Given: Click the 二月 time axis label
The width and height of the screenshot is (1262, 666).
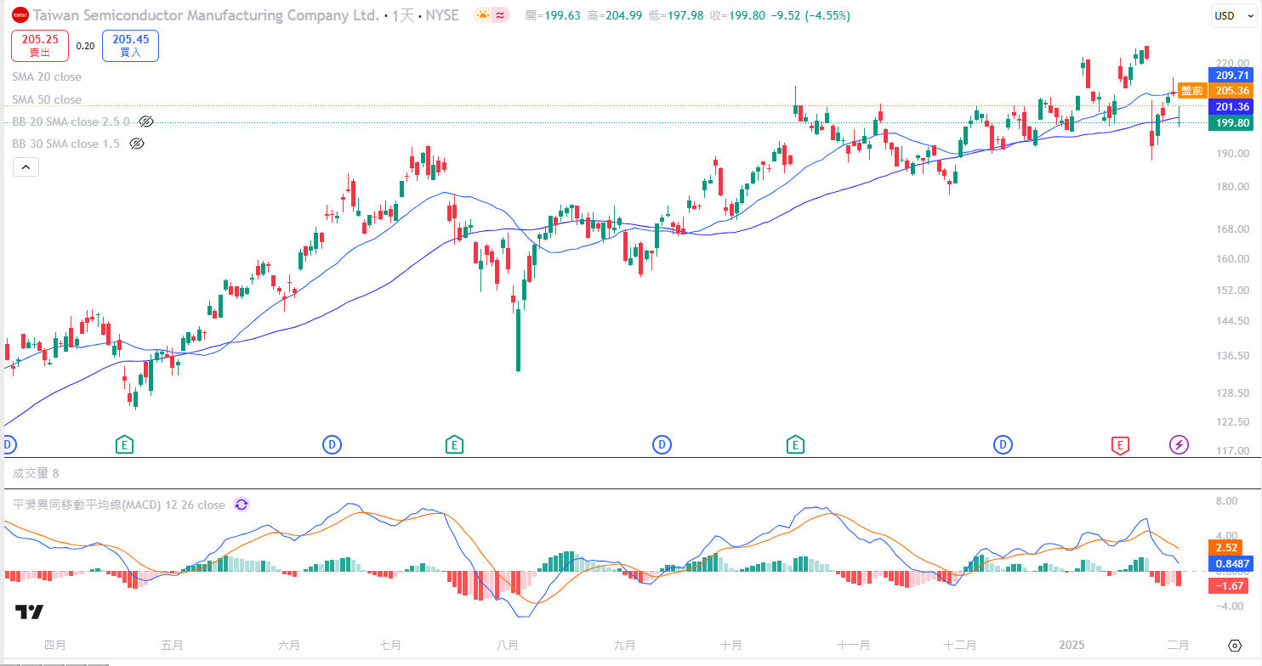Looking at the screenshot, I should pyautogui.click(x=1178, y=646).
